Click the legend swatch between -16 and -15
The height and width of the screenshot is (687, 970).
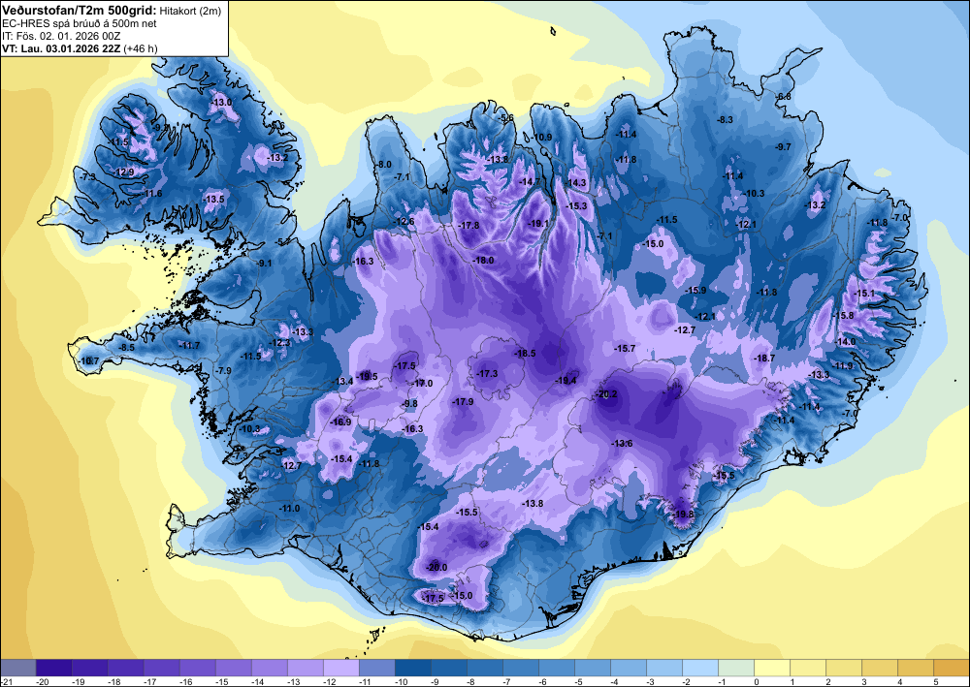[x=198, y=668]
